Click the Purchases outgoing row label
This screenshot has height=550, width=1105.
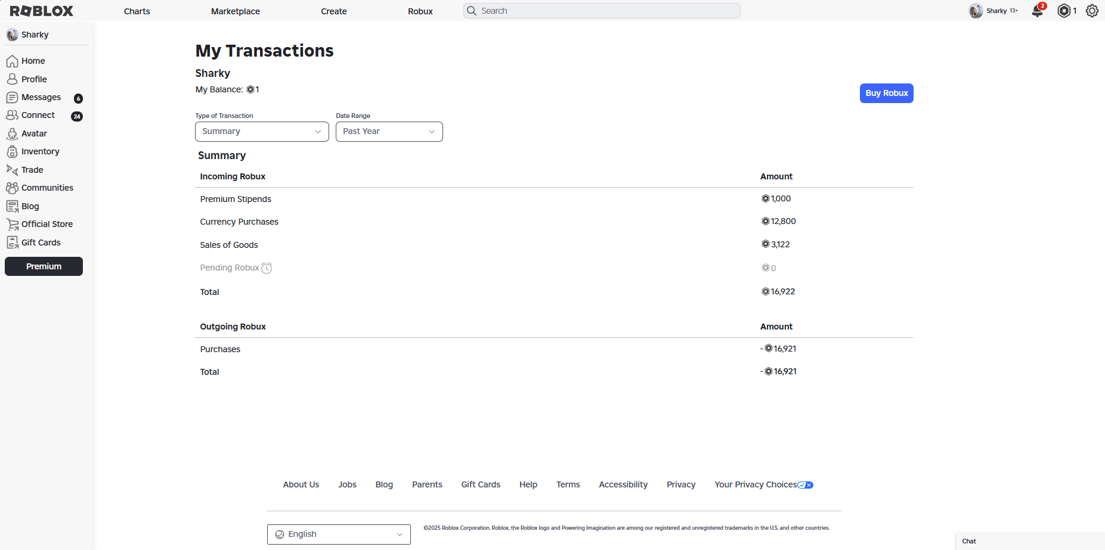(x=220, y=349)
